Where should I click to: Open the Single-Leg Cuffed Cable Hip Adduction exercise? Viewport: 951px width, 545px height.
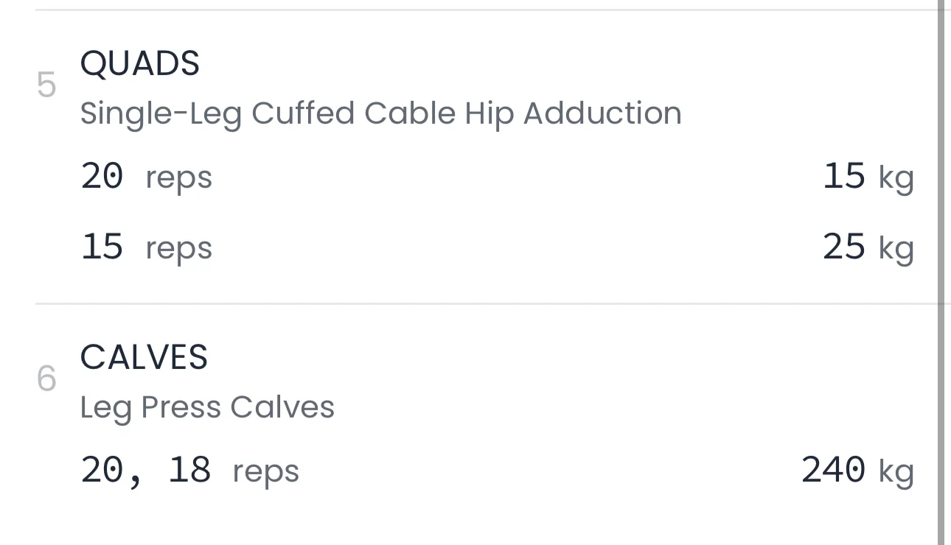[380, 113]
